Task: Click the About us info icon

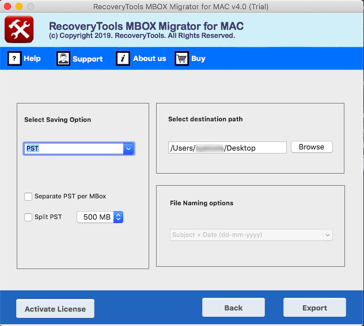Action: coord(123,59)
